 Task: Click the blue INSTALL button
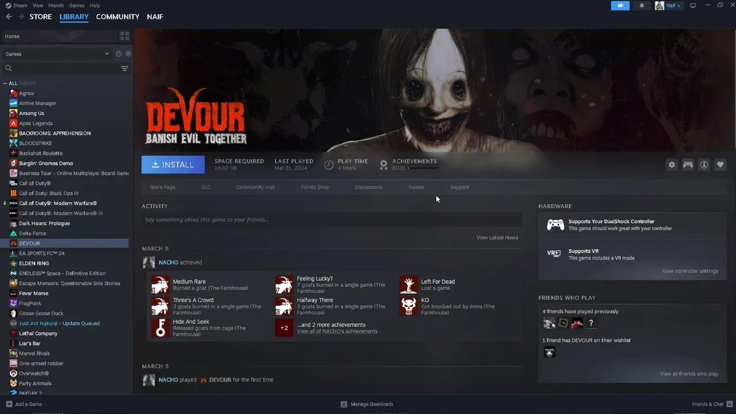tap(173, 164)
